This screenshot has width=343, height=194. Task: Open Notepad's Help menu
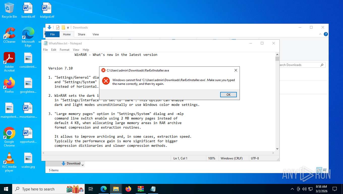pos(86,50)
